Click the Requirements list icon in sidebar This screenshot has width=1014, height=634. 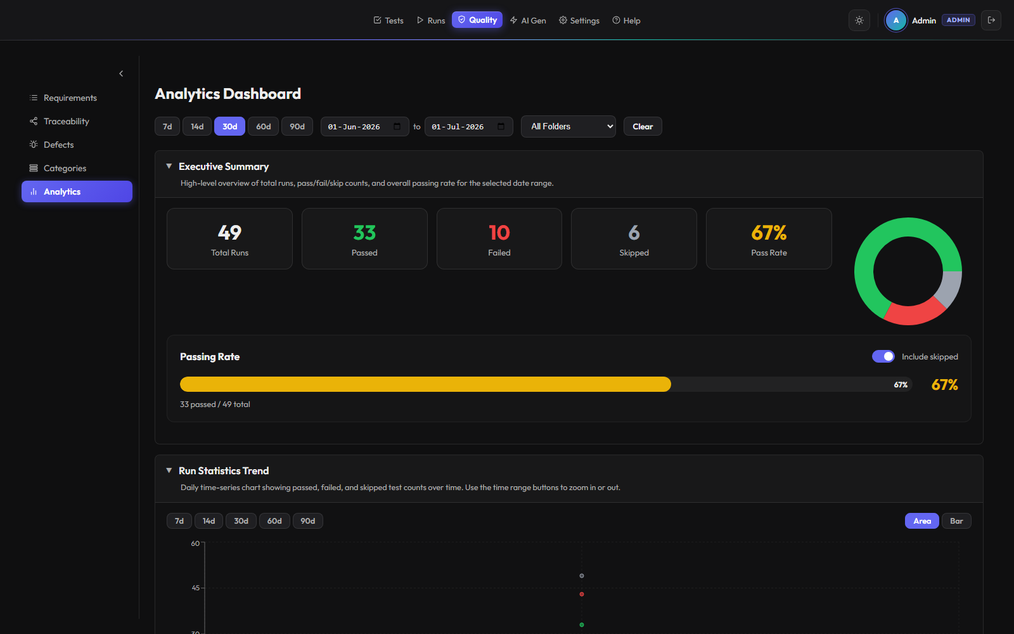34,98
